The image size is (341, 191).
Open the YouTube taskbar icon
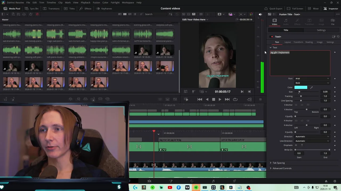[170, 188]
